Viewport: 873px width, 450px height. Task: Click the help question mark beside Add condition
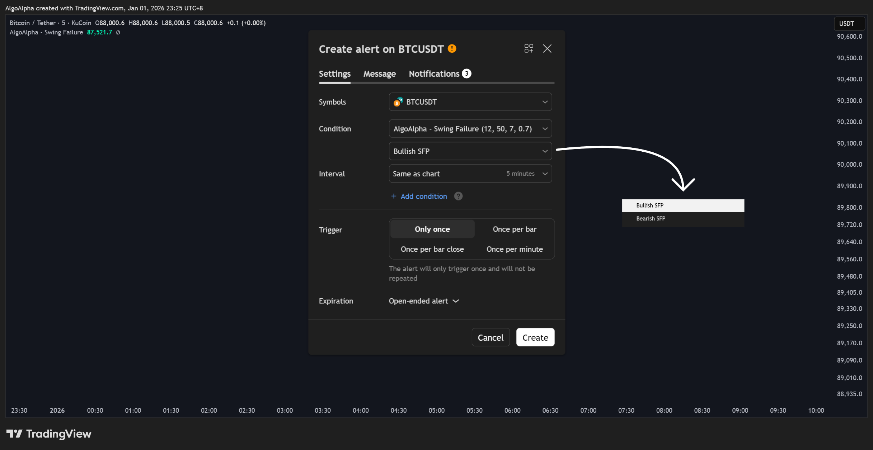pos(458,196)
